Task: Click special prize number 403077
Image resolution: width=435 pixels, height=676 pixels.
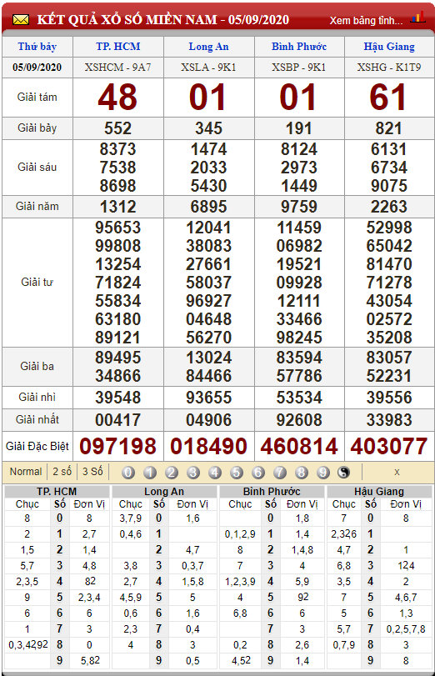Action: (x=389, y=446)
